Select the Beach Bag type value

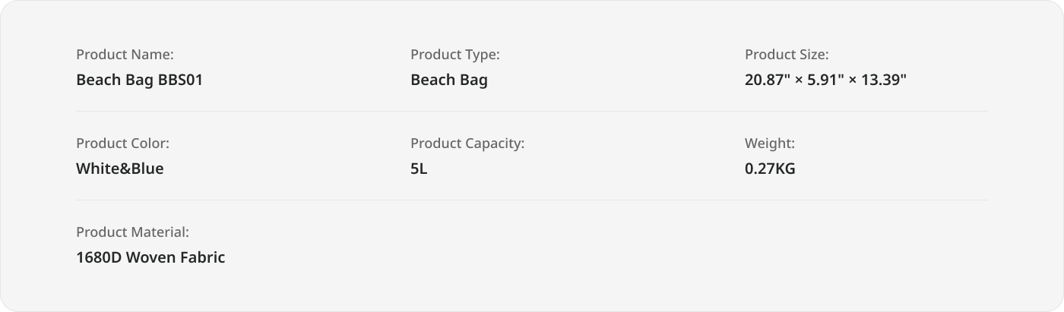pos(449,80)
